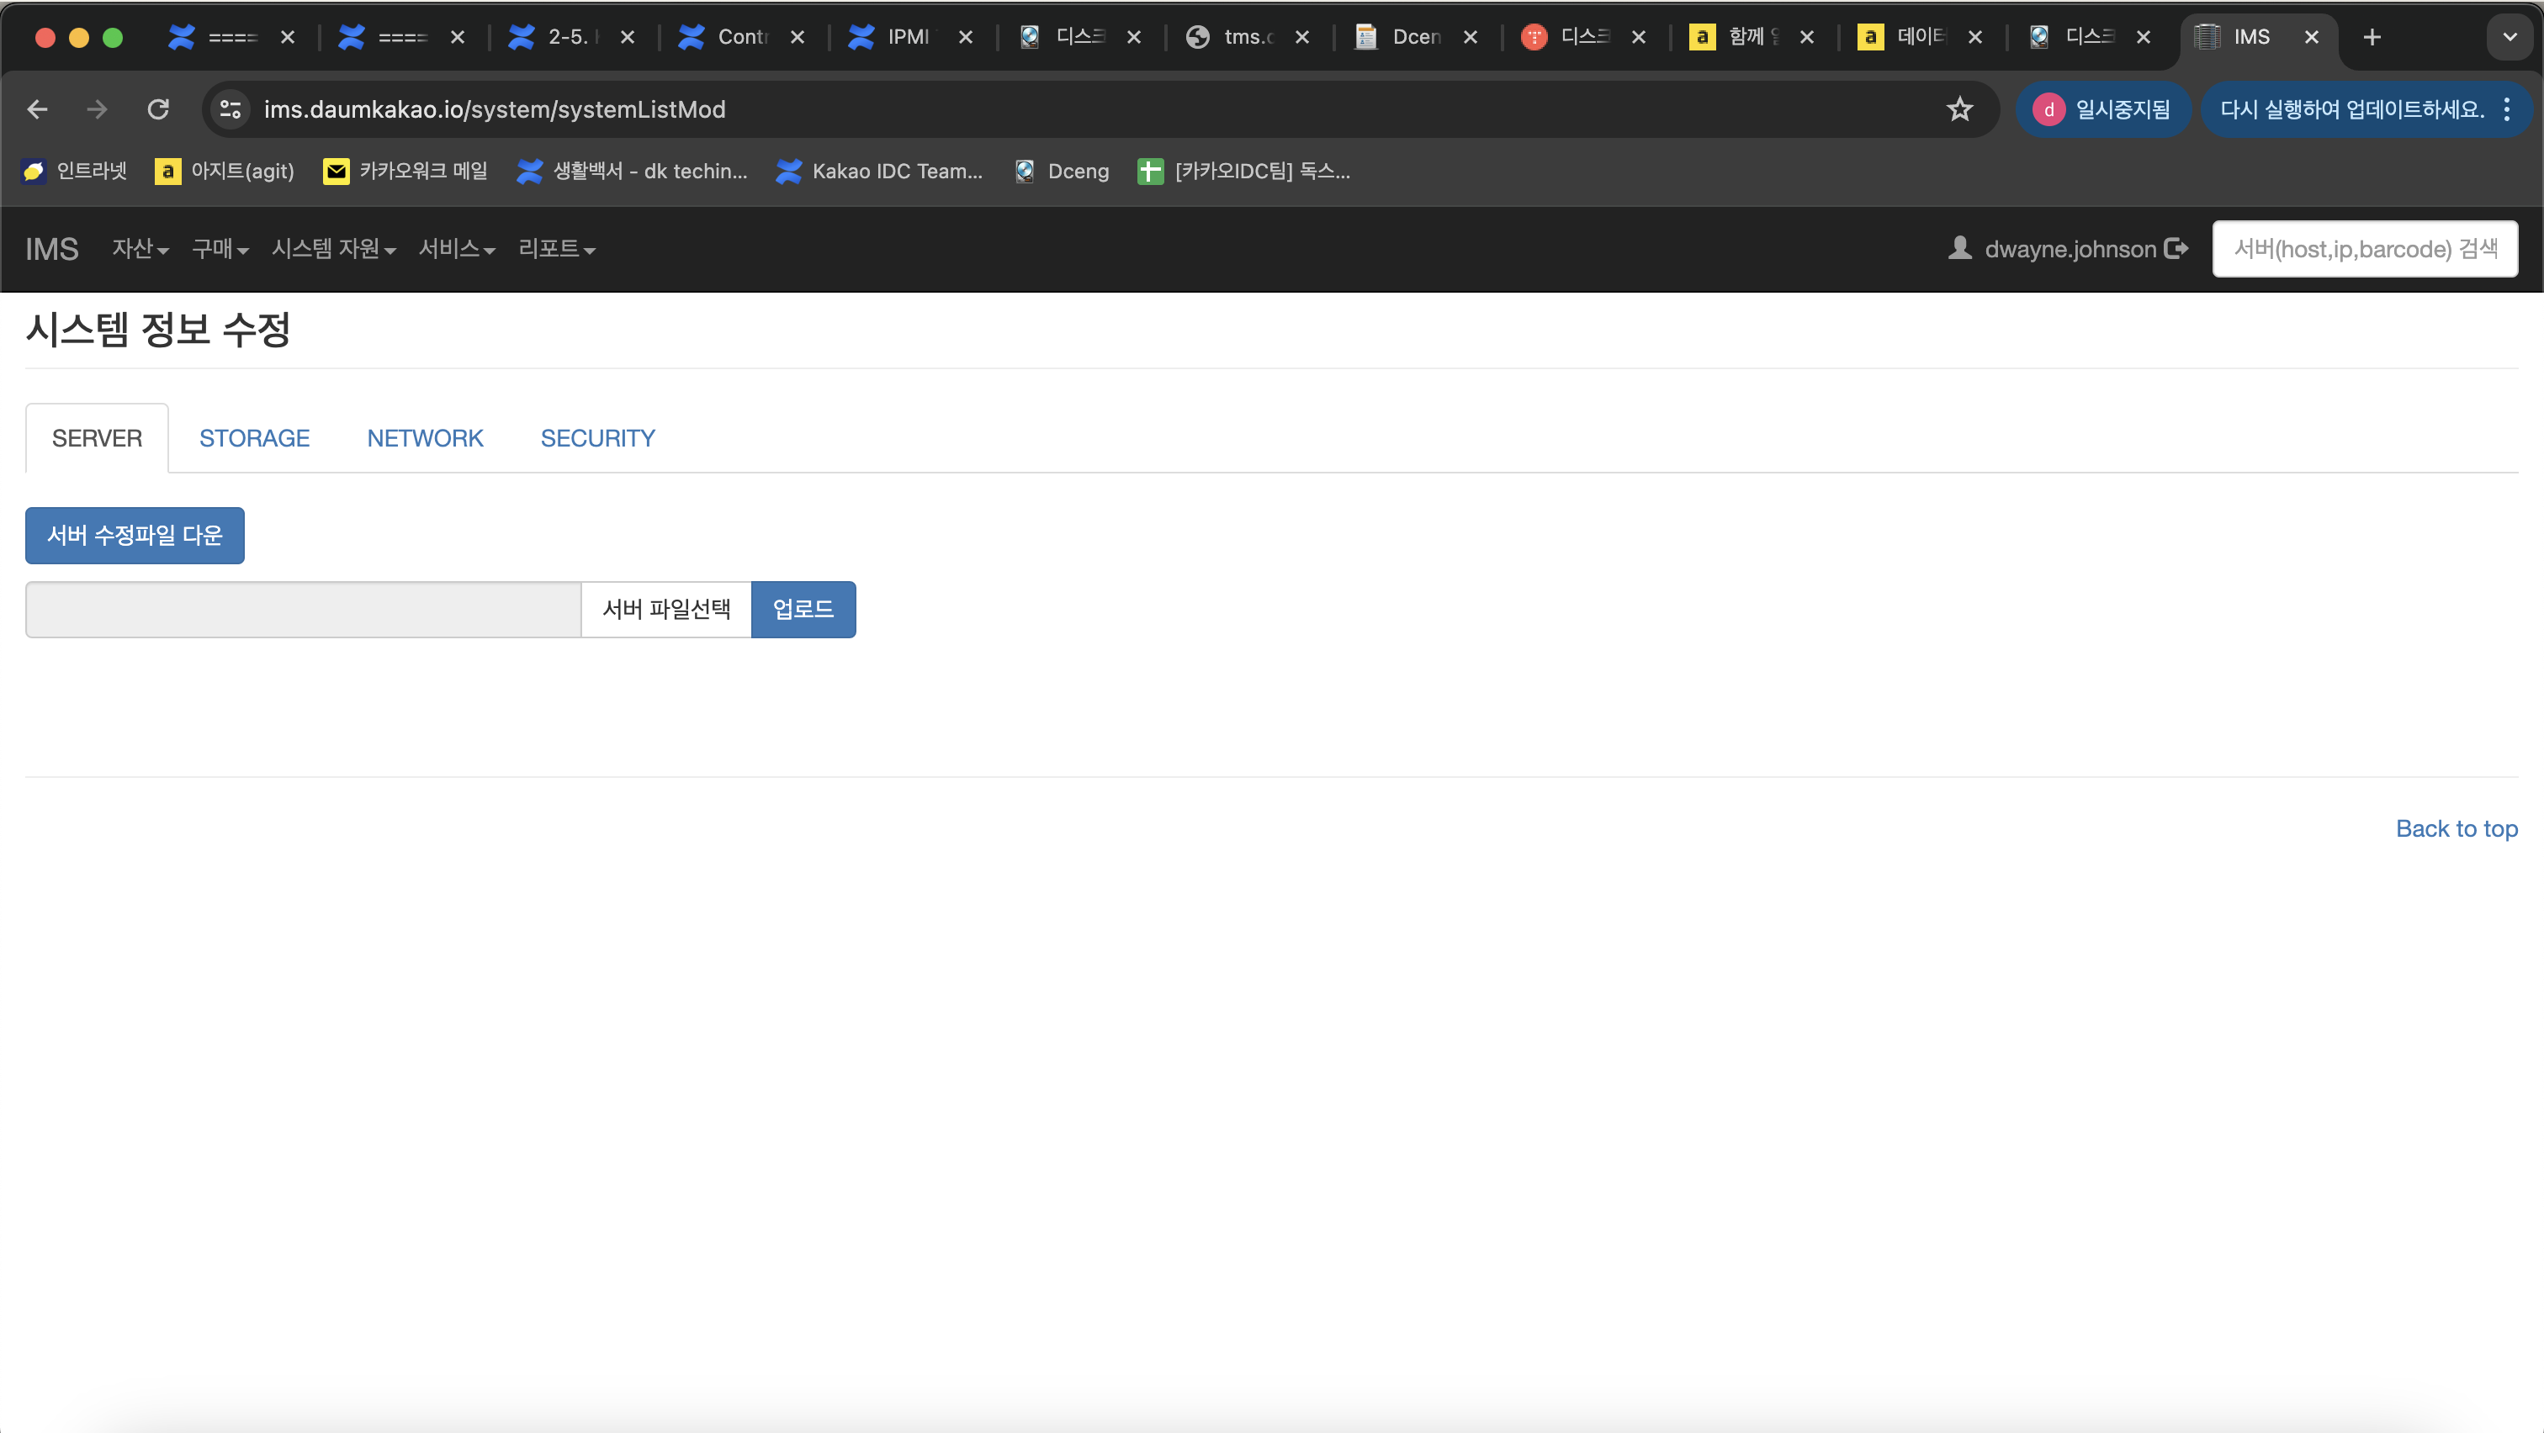
Task: Reload the page with the refresh icon
Action: (x=158, y=108)
